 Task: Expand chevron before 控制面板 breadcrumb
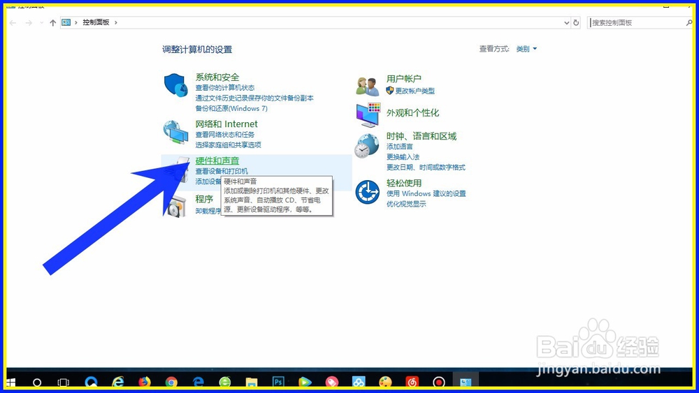pos(76,23)
